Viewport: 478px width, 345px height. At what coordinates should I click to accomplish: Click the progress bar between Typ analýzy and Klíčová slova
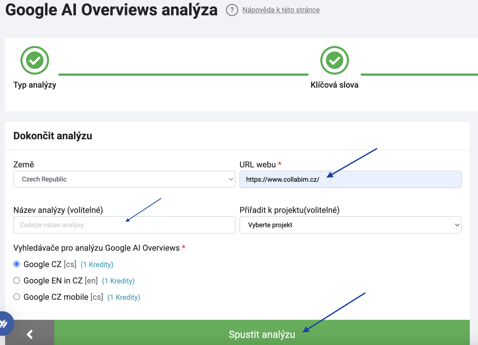coord(183,75)
